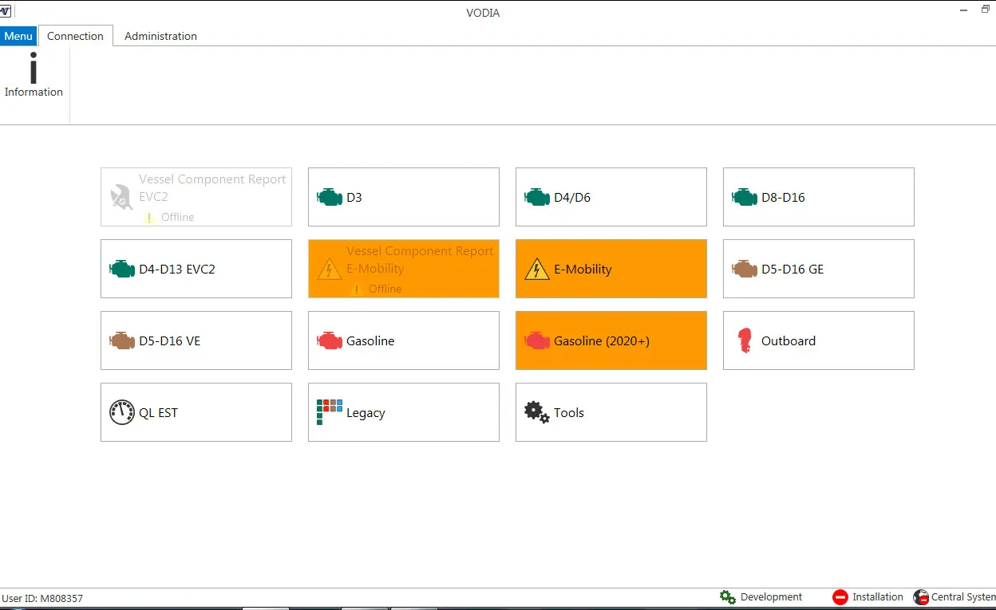Open the Legacy tile
Screen dimensions: 996x610
pos(404,412)
